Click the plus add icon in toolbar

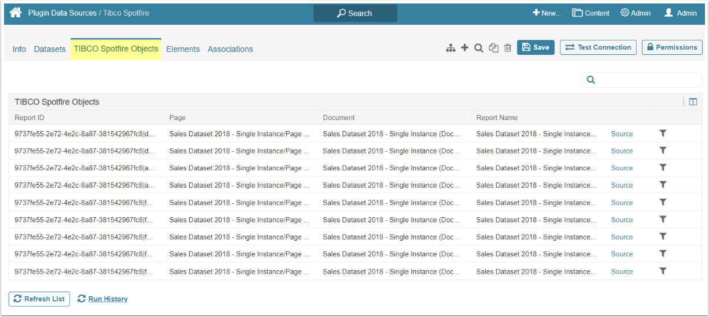click(464, 48)
